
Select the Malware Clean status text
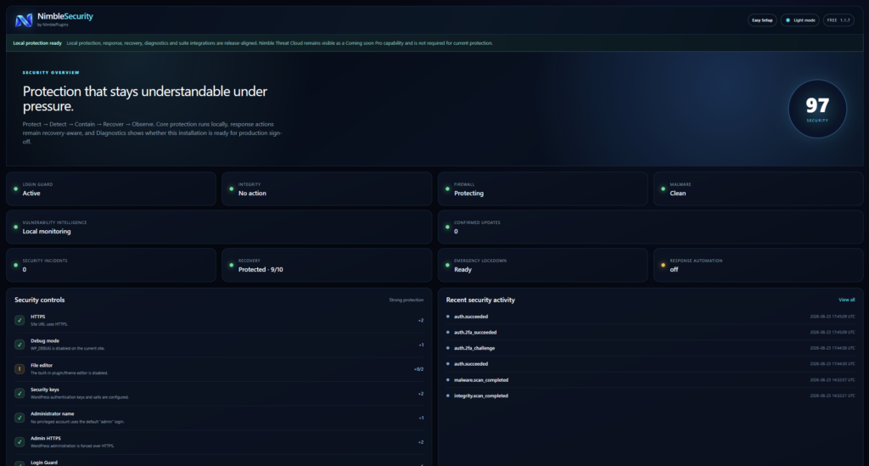678,194
